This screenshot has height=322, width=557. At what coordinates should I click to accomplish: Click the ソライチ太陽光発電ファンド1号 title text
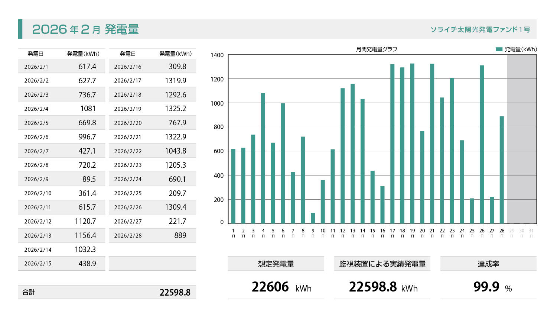pyautogui.click(x=480, y=29)
